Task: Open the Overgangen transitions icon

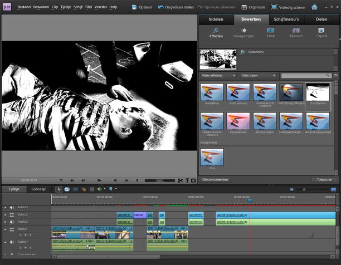Action: [242, 32]
